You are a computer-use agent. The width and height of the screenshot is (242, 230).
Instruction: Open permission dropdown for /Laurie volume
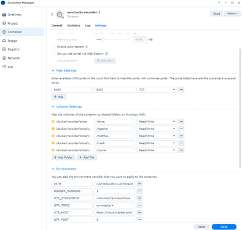pos(157,150)
